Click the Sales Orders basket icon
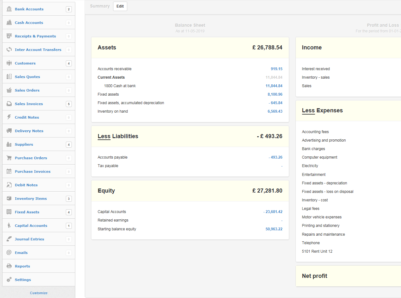The height and width of the screenshot is (298, 401). pyautogui.click(x=9, y=90)
